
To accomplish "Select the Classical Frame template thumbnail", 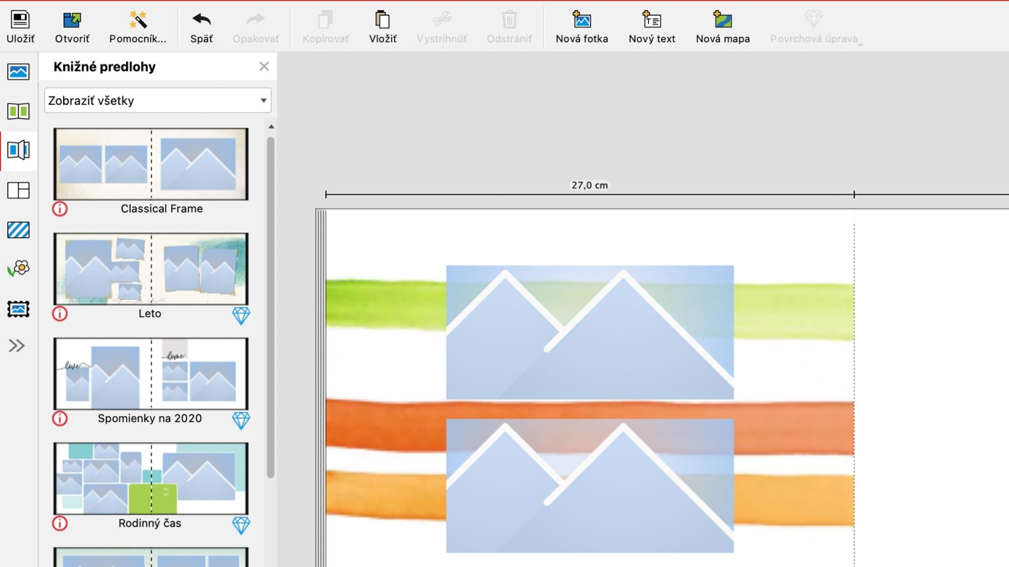I will pos(151,164).
